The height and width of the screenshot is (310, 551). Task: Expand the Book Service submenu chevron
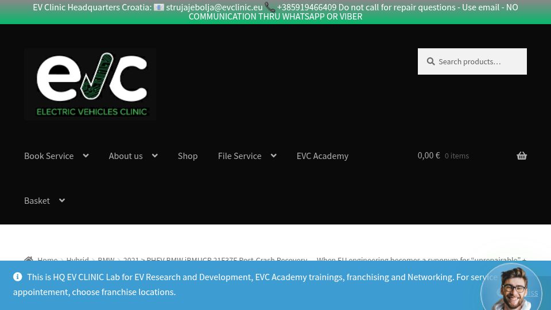[x=86, y=156]
